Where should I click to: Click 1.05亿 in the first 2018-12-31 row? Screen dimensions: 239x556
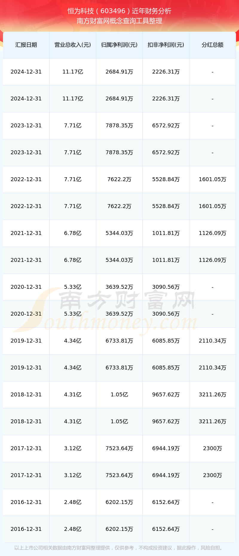click(x=119, y=395)
